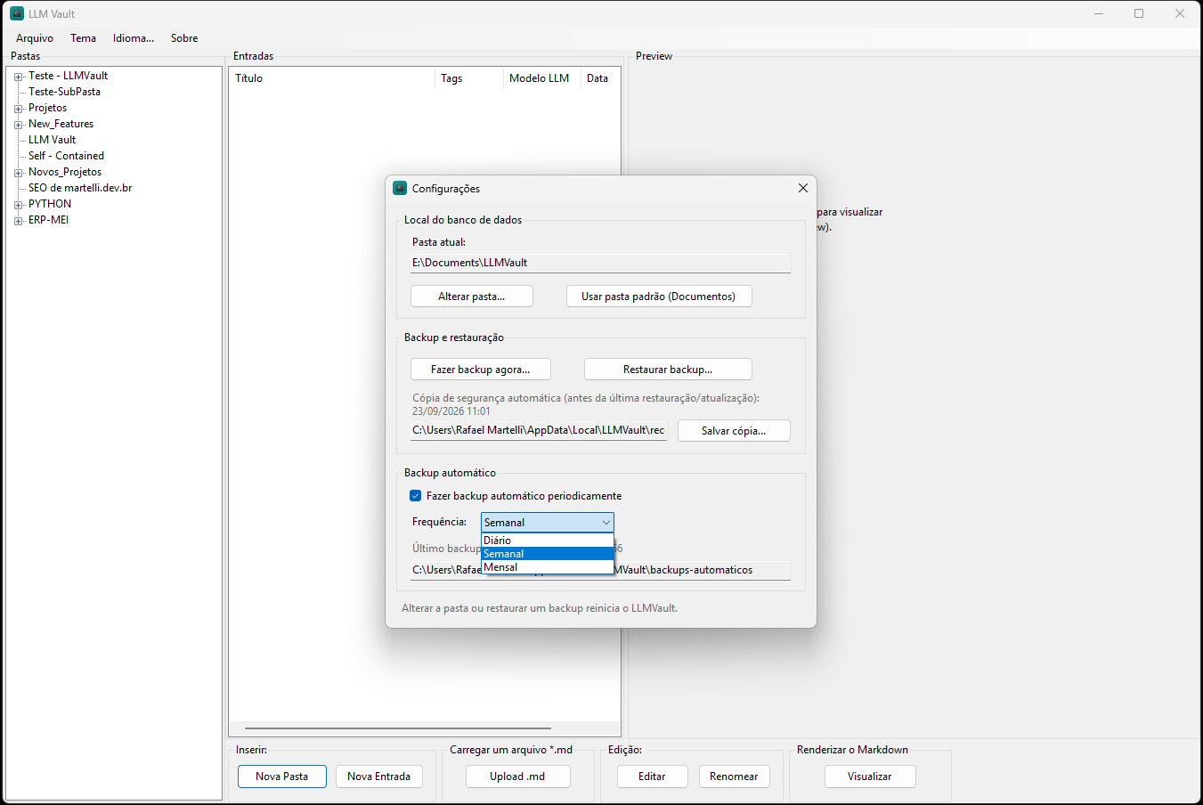
Task: Open the Sobre menu
Action: [x=184, y=38]
